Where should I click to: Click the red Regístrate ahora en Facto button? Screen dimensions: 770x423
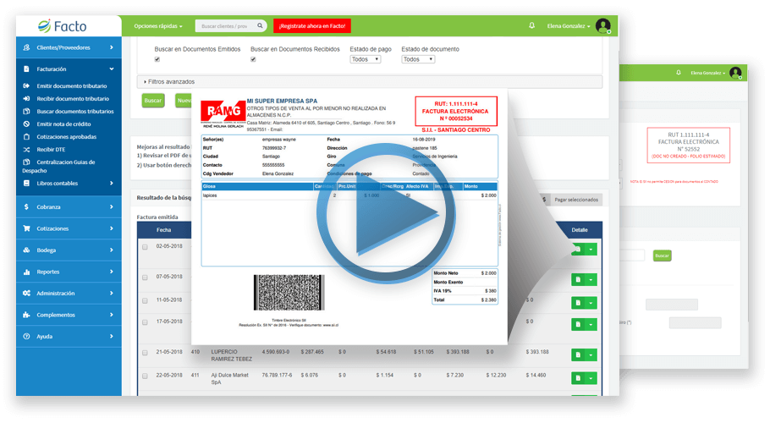click(x=301, y=26)
